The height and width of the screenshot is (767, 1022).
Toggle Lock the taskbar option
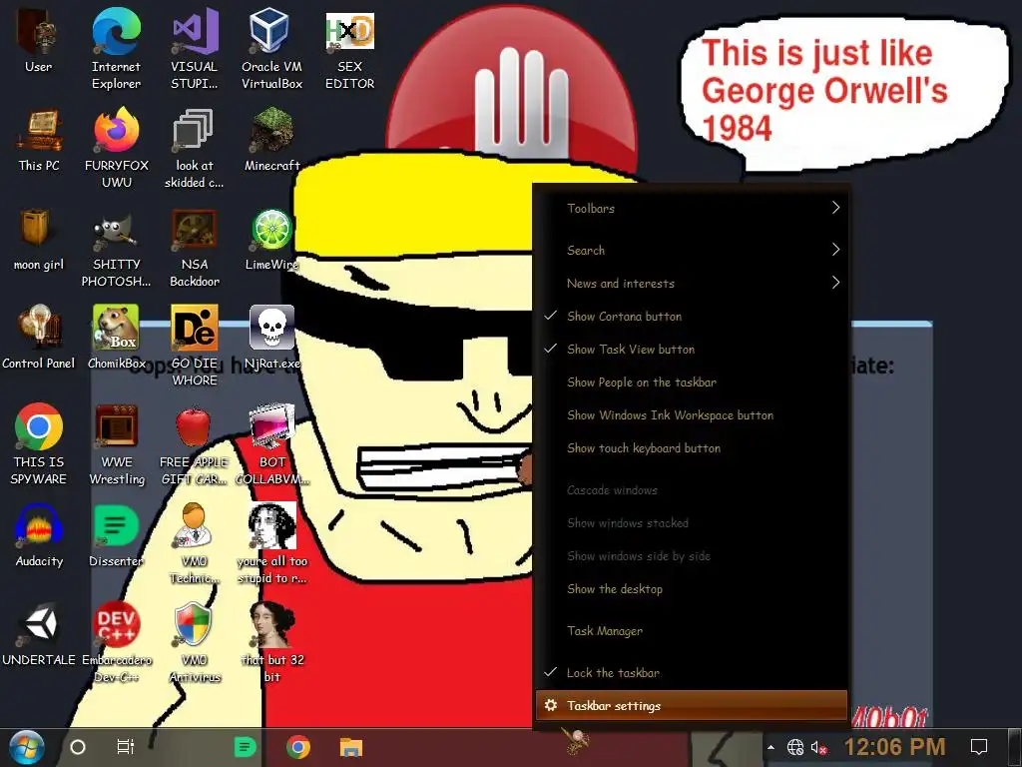[692, 672]
